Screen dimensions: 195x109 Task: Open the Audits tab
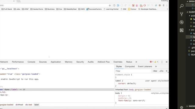click(90, 62)
